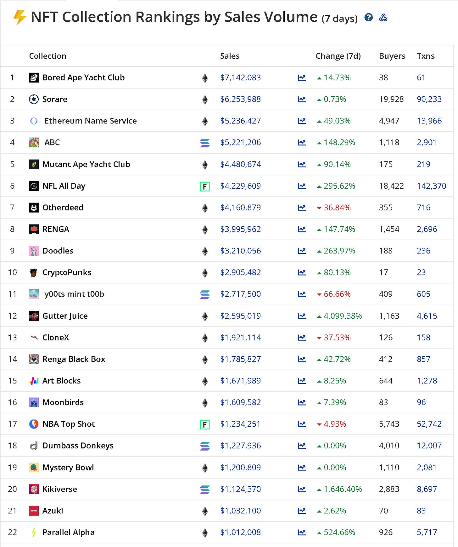Click the chart icon for Moonbirds

click(x=302, y=403)
